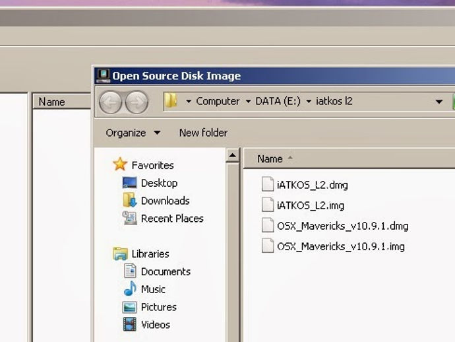Sort files by Name column header
Viewport: 455px width, 342px height.
tap(270, 158)
